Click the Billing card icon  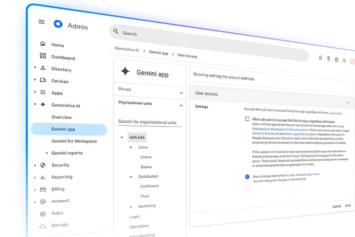pyautogui.click(x=43, y=189)
